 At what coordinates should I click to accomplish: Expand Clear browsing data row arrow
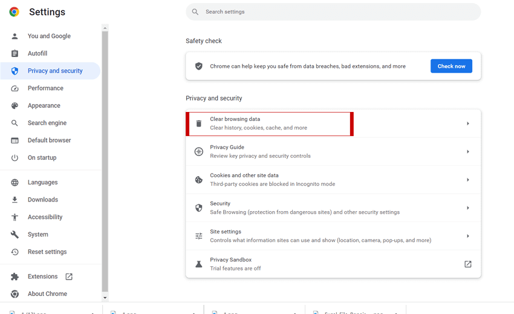coord(468,123)
